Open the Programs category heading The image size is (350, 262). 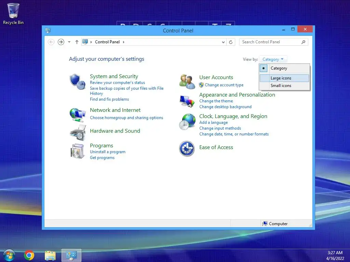pos(102,145)
